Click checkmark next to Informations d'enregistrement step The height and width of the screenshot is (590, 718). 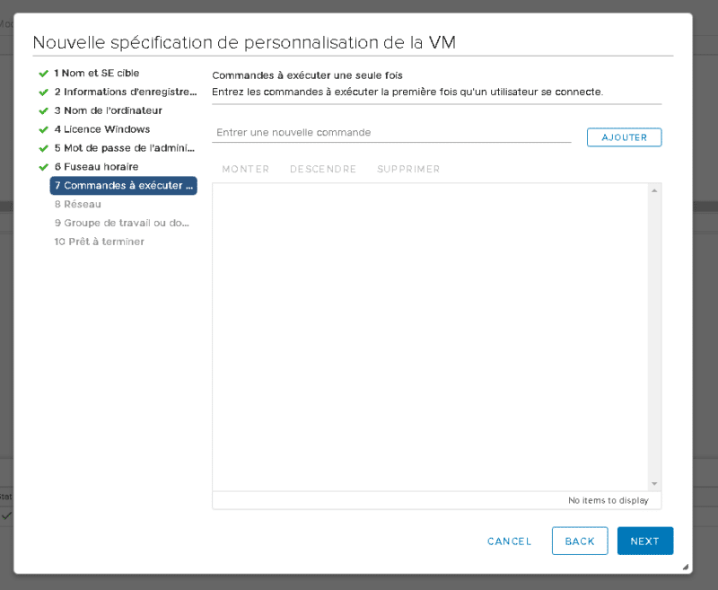(x=43, y=92)
